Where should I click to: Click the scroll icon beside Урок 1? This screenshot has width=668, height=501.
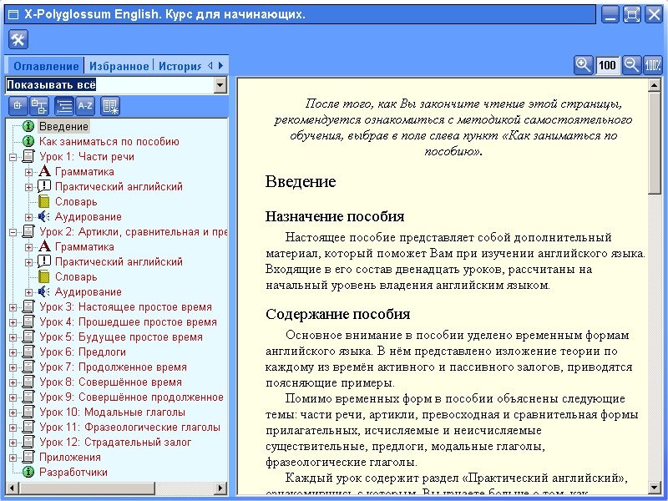tap(28, 156)
